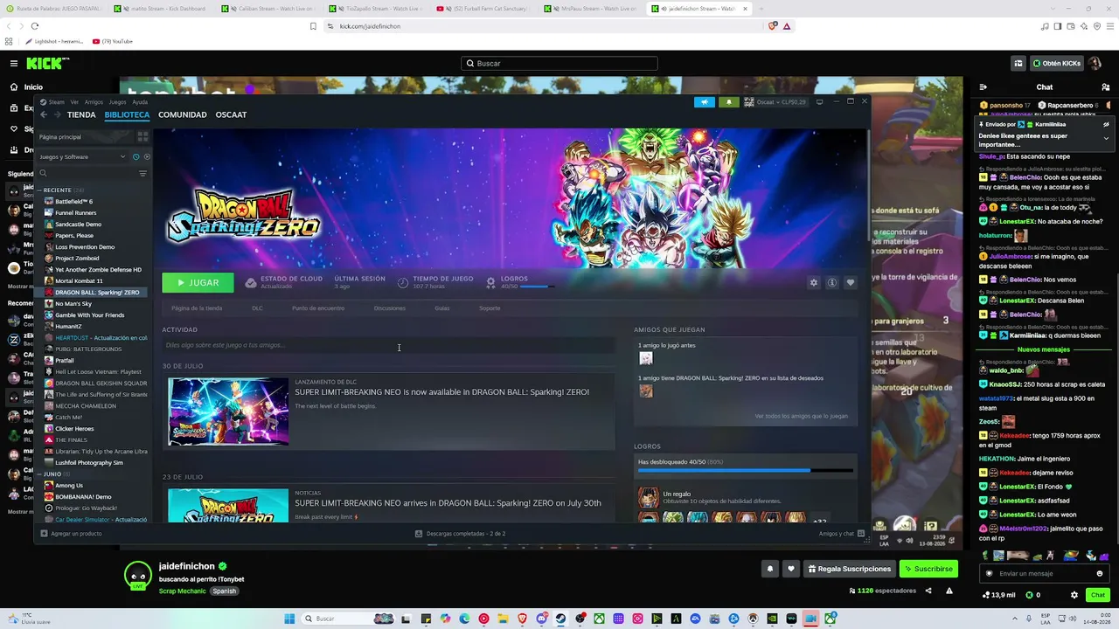
Task: Open Steam notifications bell
Action: tap(729, 102)
